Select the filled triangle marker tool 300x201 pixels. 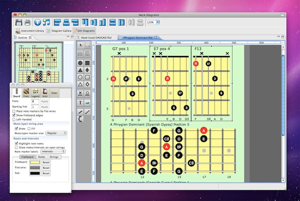[x=80, y=70]
